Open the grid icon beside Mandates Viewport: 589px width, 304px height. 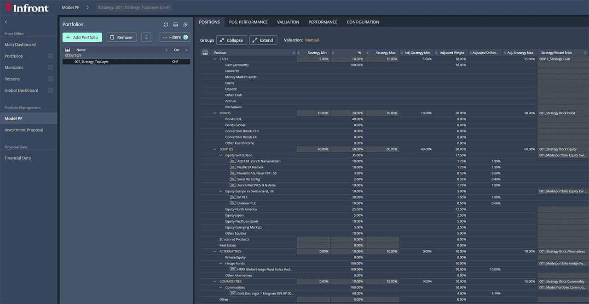pyautogui.click(x=51, y=68)
